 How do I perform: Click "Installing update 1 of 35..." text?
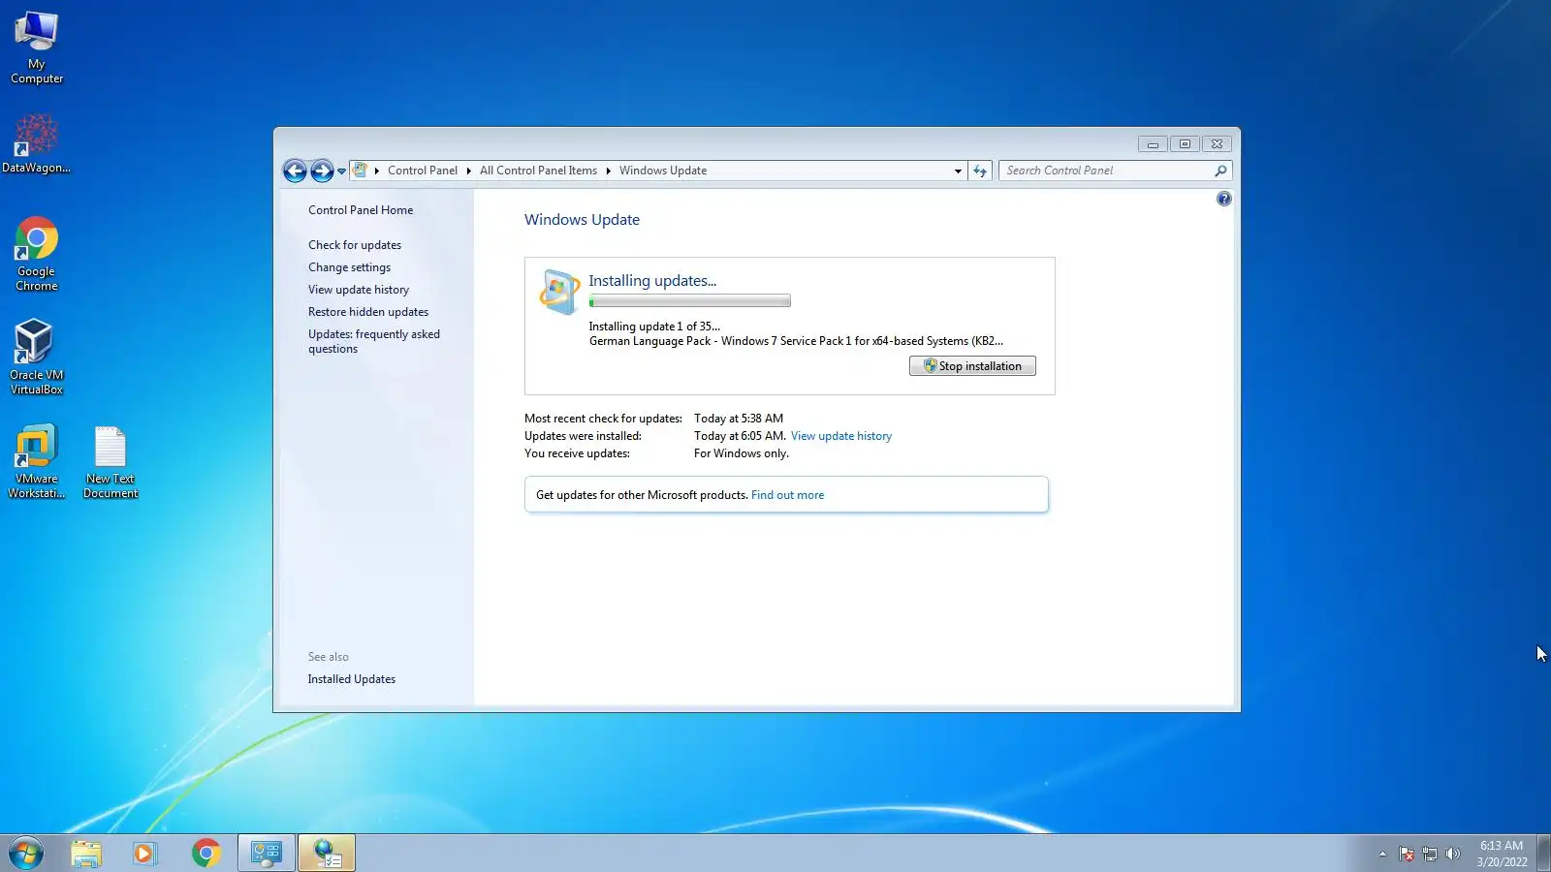coord(654,327)
